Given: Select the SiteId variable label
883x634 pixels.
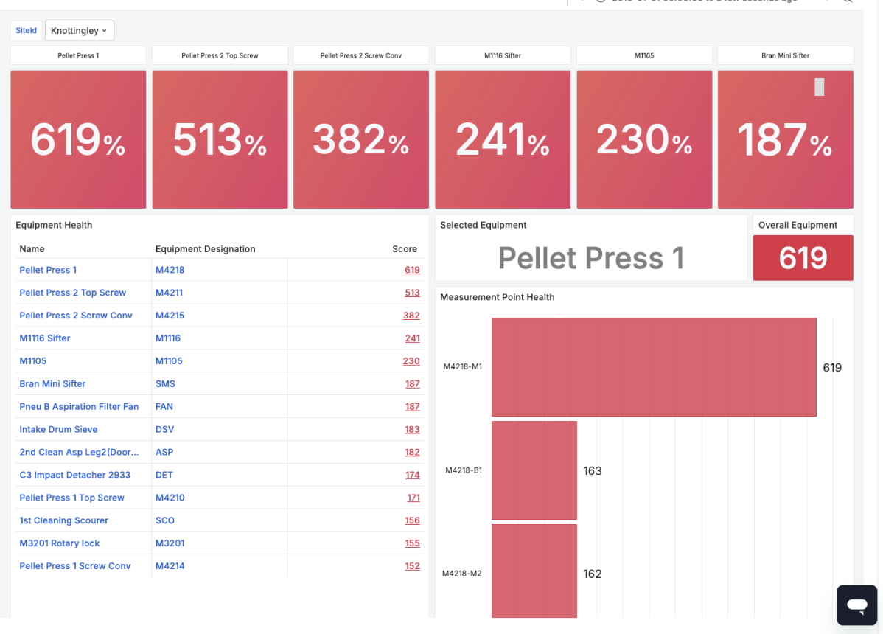Looking at the screenshot, I should (x=26, y=30).
